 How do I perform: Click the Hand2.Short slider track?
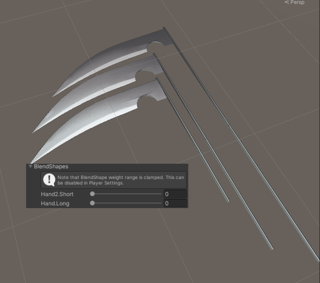coord(126,194)
